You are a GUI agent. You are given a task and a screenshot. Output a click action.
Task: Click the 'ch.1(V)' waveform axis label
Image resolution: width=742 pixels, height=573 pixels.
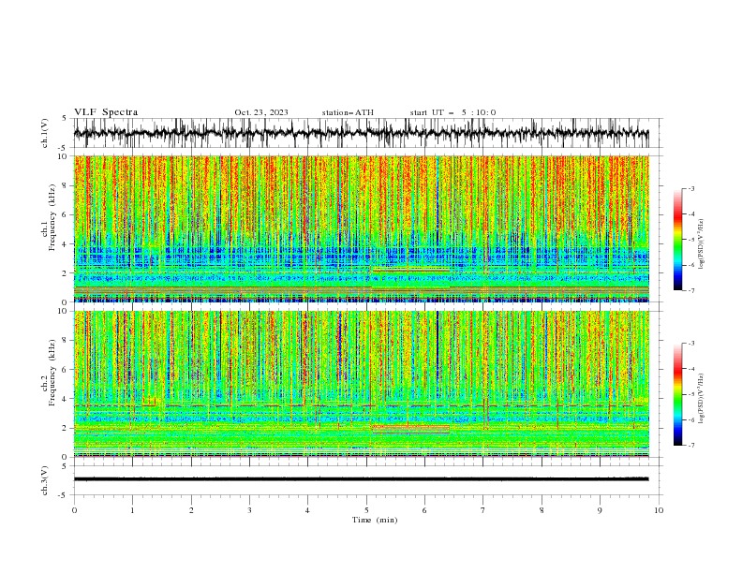(x=45, y=133)
